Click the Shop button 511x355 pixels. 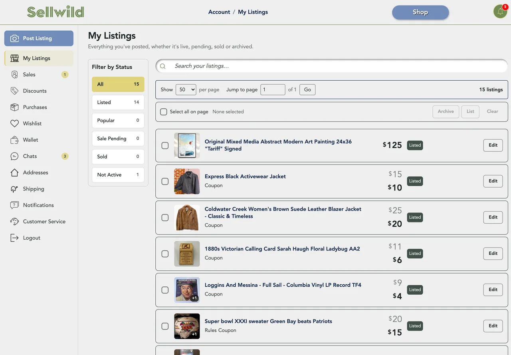420,12
